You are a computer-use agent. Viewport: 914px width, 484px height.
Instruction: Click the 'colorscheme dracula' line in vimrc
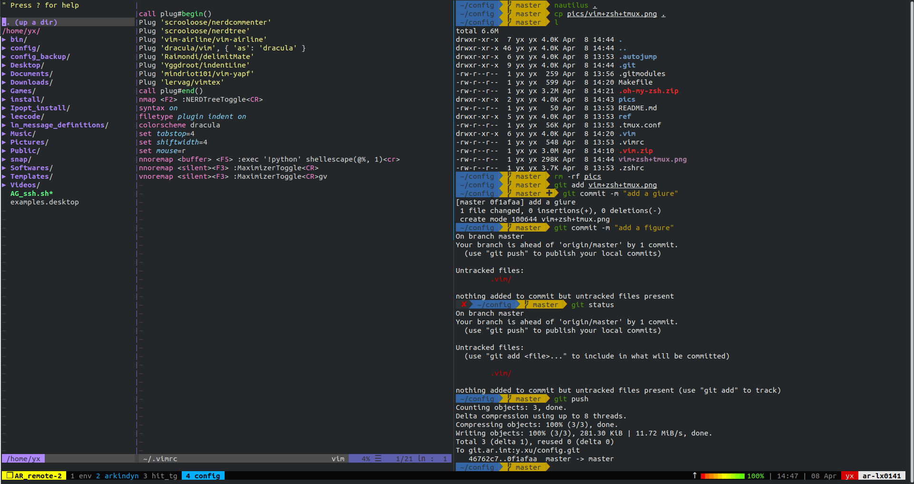(179, 125)
